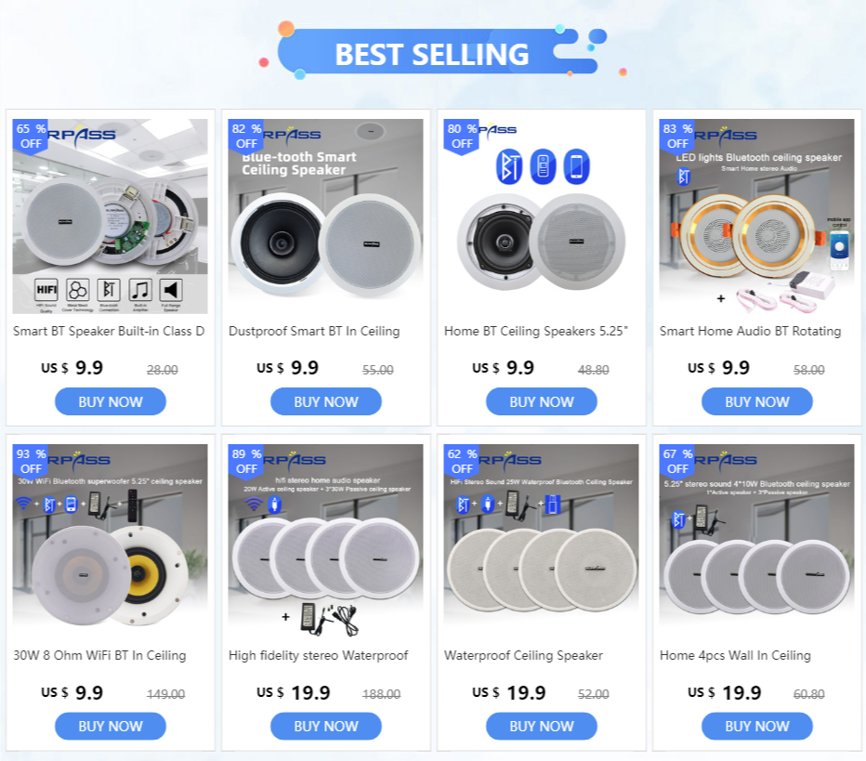The image size is (866, 761).
Task: Open the WiFi Bluetooth superwoofer speaker image
Action: [111, 541]
